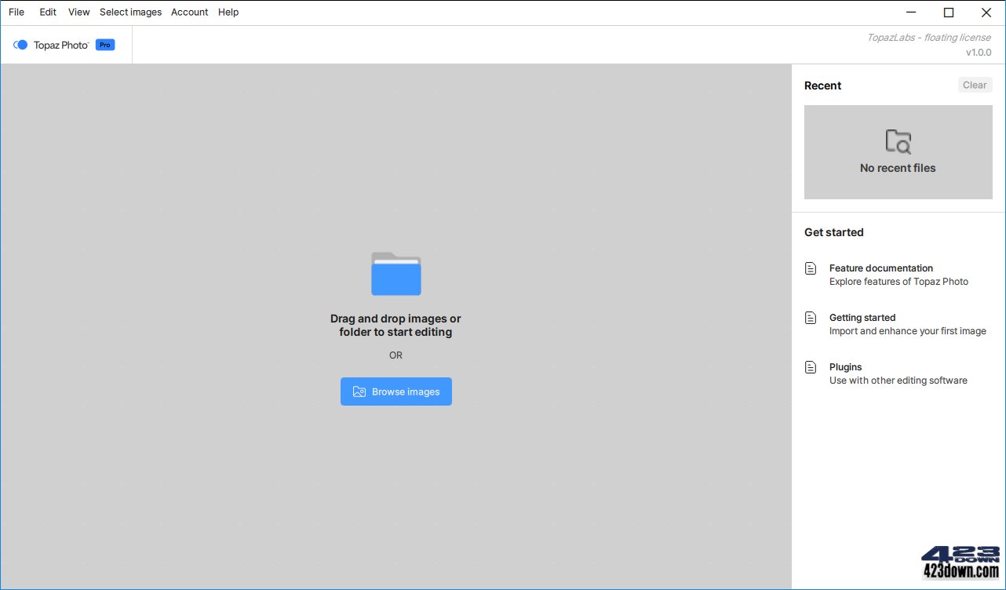
Task: Open the Account menu
Action: [189, 12]
